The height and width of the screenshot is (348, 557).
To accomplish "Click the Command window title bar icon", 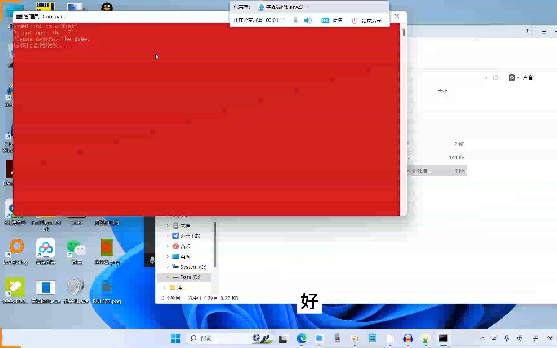I will click(19, 17).
